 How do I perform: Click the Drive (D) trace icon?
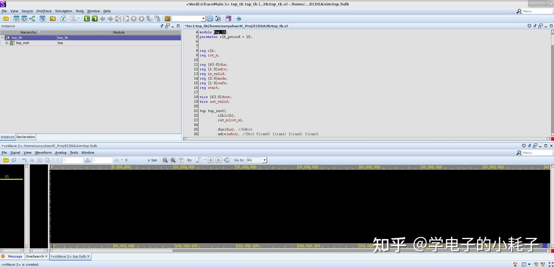118,18
